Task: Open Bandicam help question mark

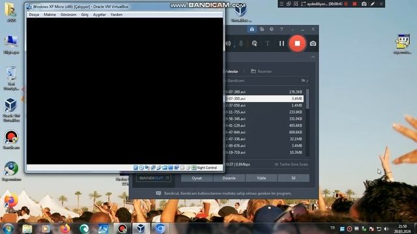Action: 281,29
